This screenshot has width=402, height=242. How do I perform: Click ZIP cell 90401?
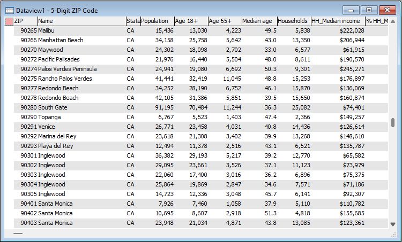point(29,204)
